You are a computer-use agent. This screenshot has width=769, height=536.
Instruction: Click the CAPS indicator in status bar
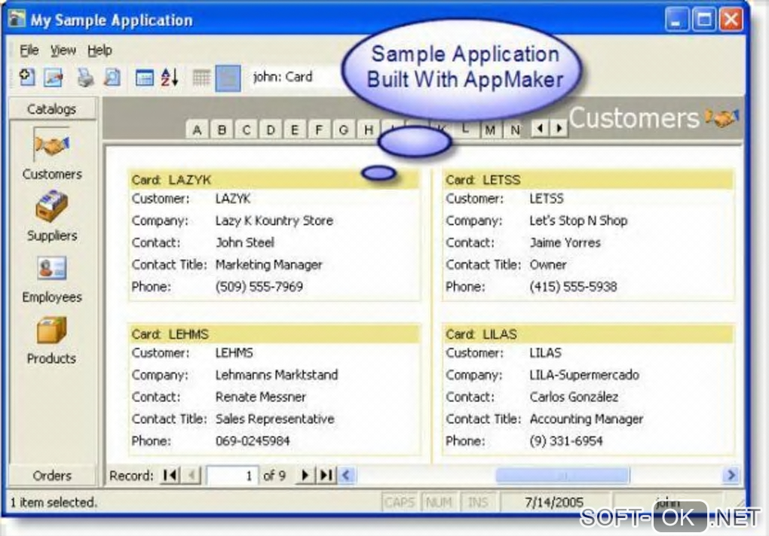400,502
